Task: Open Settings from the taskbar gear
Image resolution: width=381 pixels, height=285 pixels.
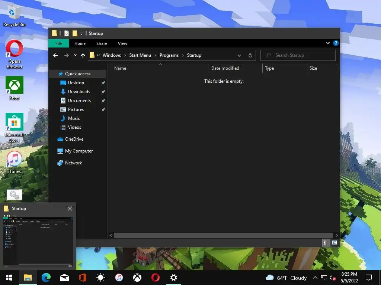Action: pyautogui.click(x=173, y=278)
